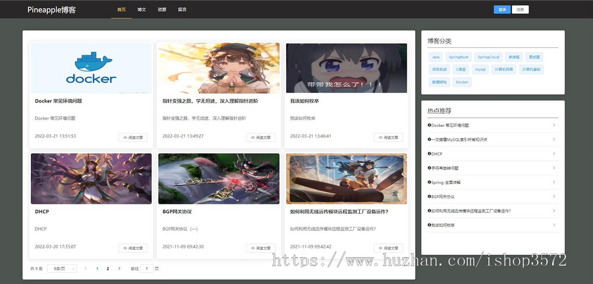
Task: Click the BGP网关协议（一） summary text
Action: pyautogui.click(x=180, y=229)
